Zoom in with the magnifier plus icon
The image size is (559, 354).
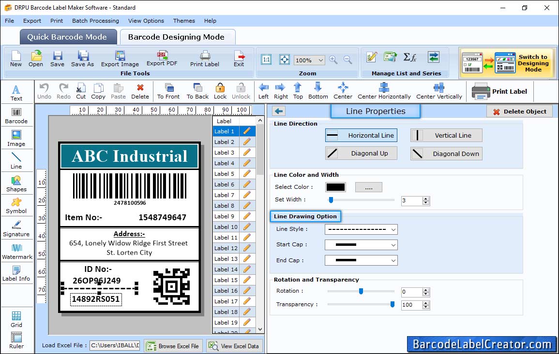point(333,60)
